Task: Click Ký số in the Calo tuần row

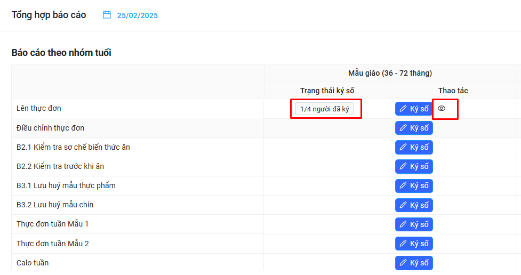Action: point(414,263)
